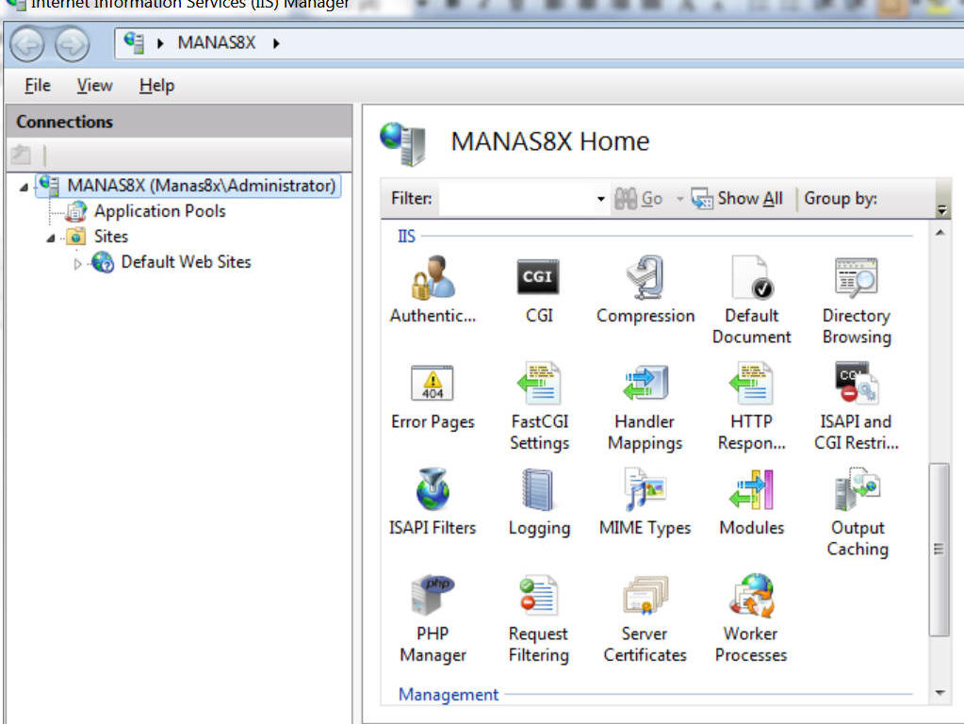Open Server Certificates

pos(645,618)
